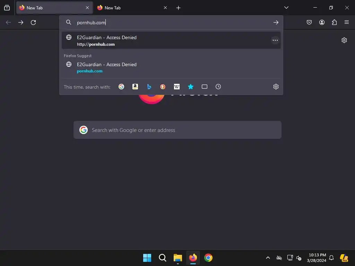Reload the current page
This screenshot has height=266, width=355.
click(33, 23)
